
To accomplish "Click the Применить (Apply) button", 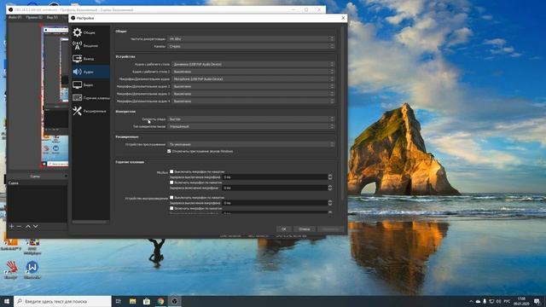I will coord(330,229).
